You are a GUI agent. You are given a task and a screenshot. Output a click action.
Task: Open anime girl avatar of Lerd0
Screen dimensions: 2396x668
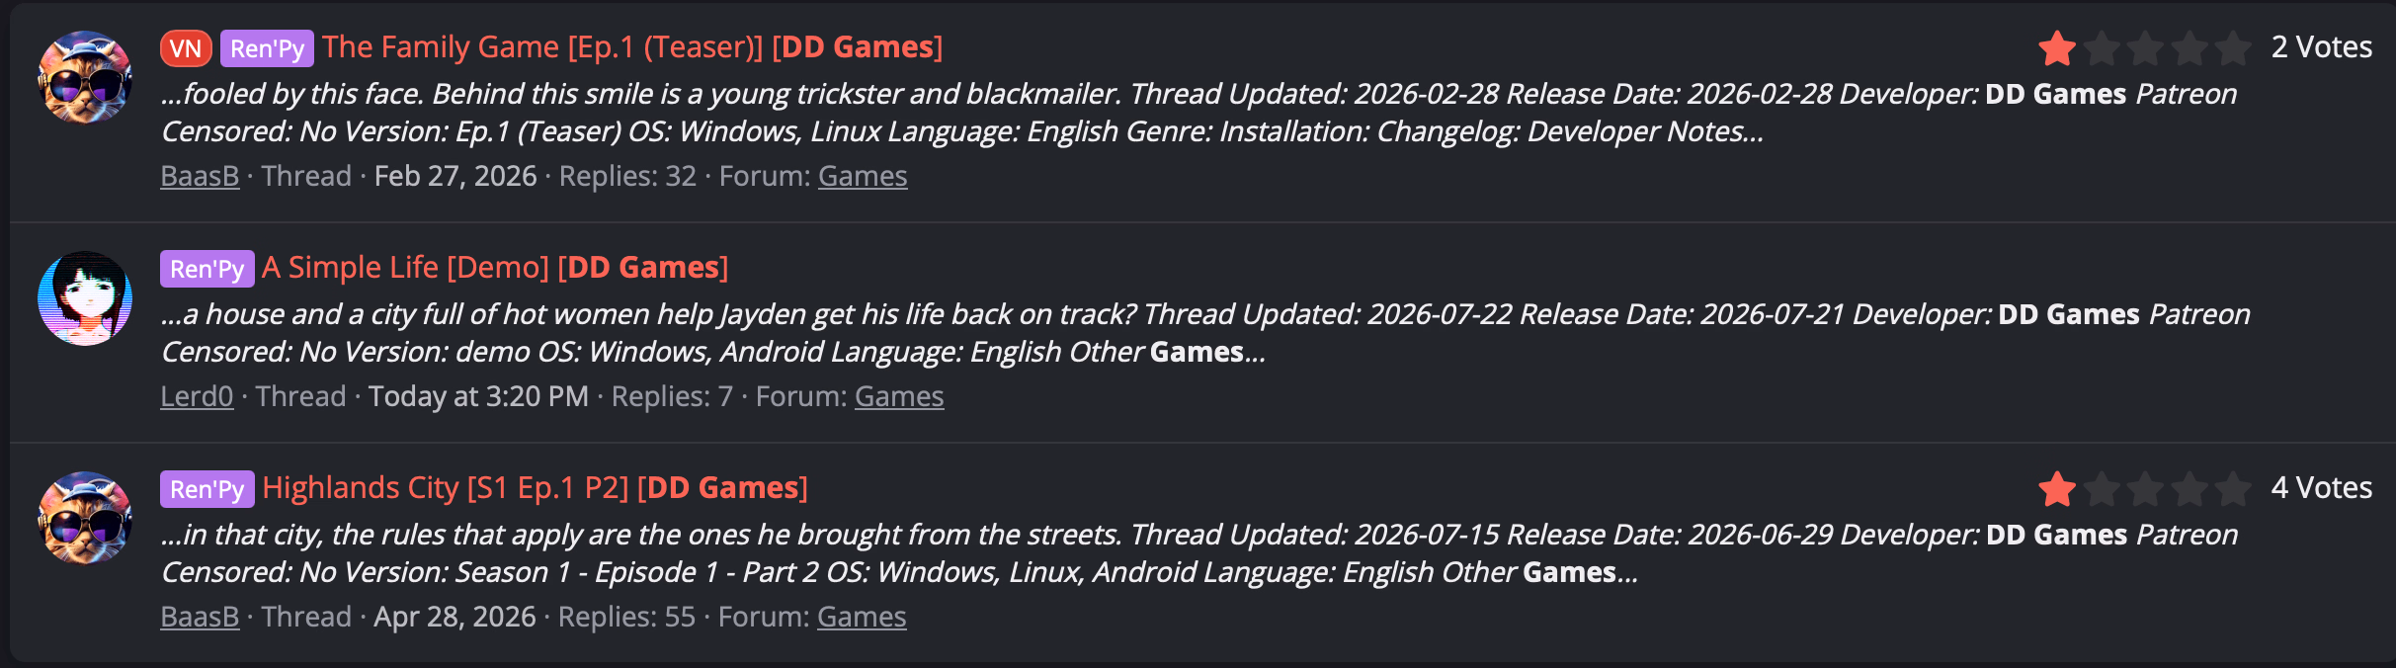coord(85,297)
